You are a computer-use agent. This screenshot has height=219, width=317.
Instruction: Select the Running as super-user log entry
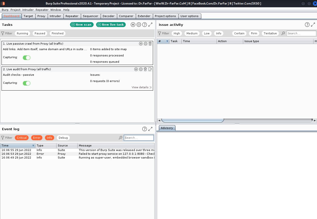tap(77, 158)
